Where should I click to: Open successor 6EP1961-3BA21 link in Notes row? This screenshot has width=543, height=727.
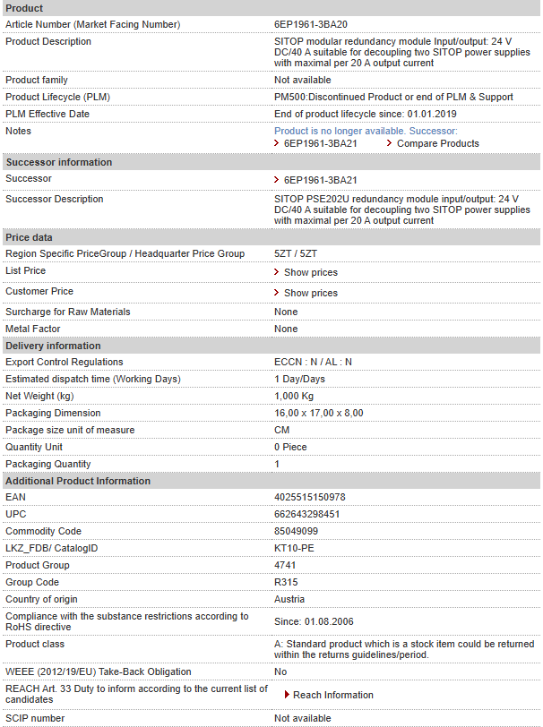[320, 143]
